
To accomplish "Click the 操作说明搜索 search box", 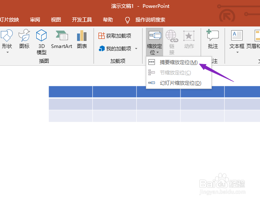I will pos(150,19).
